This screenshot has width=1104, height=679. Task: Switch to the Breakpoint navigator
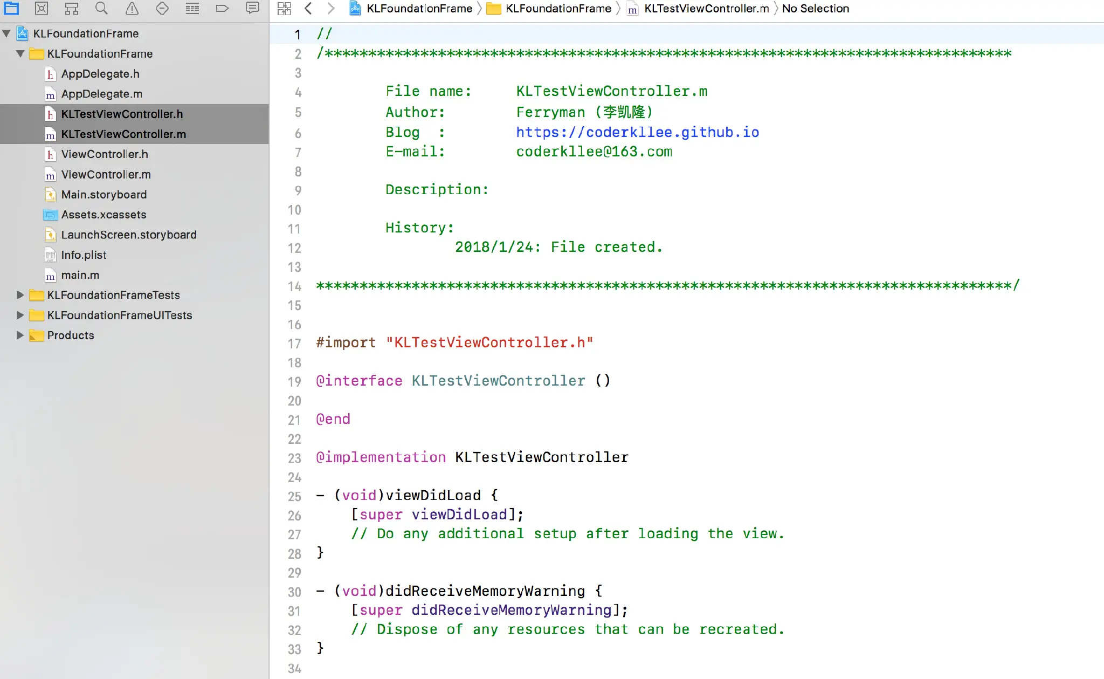(x=222, y=8)
